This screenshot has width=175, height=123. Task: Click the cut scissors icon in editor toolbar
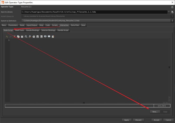15,36
